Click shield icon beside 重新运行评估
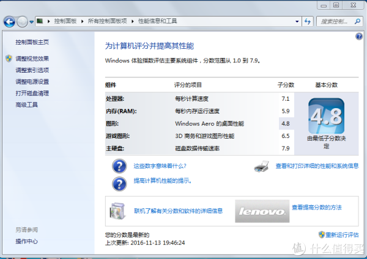Image resolution: width=367 pixels, height=259 pixels. (x=322, y=235)
